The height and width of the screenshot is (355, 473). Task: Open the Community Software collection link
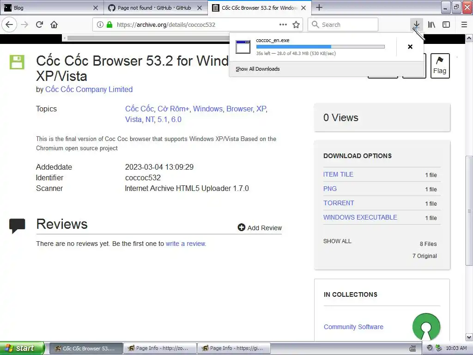tap(353, 327)
